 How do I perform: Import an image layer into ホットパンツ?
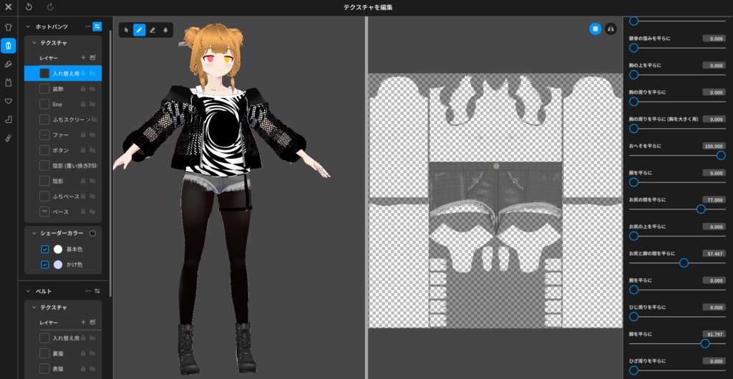click(x=92, y=57)
